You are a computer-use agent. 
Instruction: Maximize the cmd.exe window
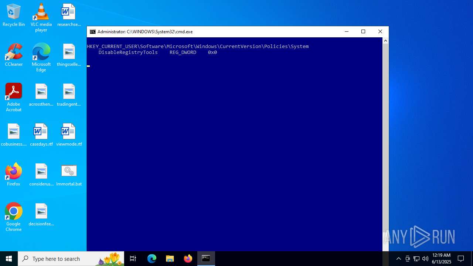pyautogui.click(x=363, y=32)
